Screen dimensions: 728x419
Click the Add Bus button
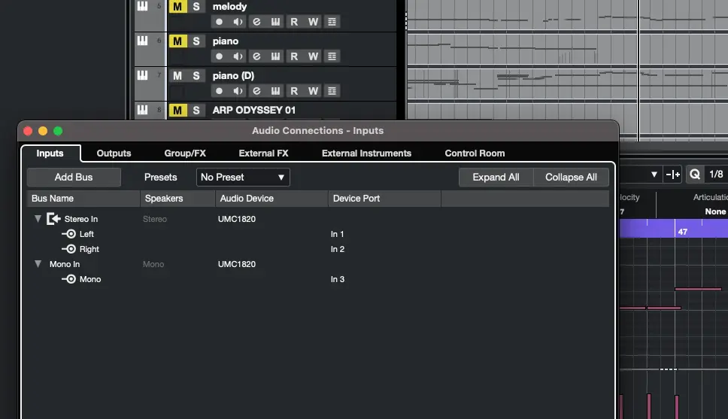(74, 178)
